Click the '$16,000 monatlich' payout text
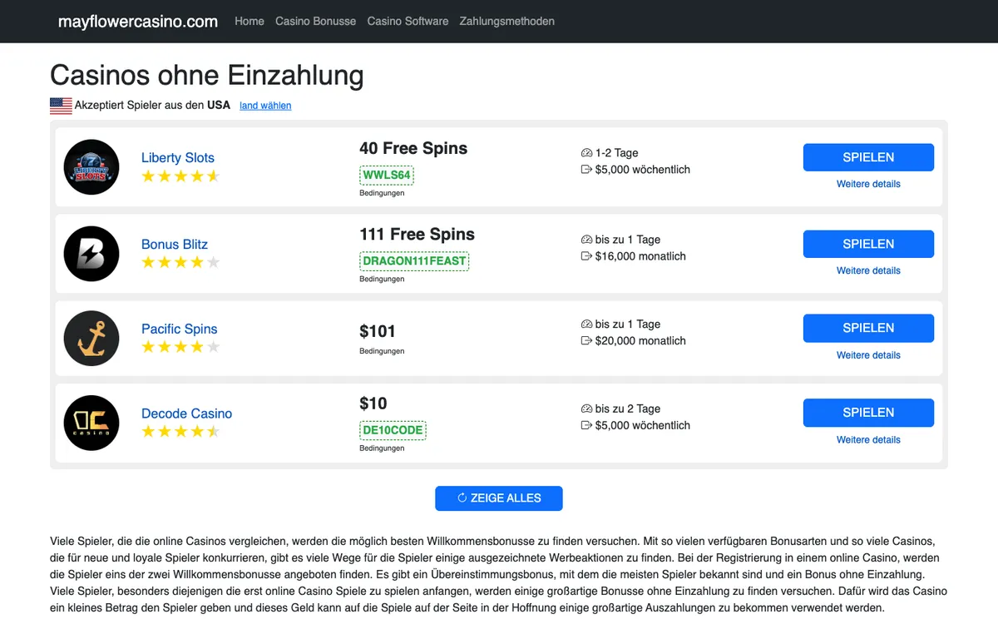 click(x=640, y=256)
